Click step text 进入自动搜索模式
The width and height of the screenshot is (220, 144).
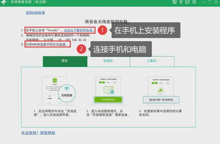click(108, 113)
